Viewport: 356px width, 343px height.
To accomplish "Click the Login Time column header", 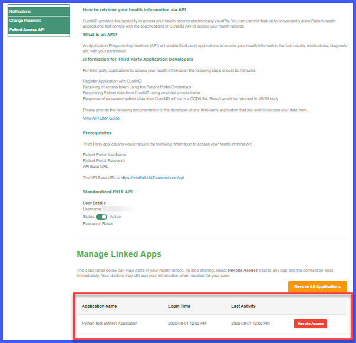I will pyautogui.click(x=179, y=306).
